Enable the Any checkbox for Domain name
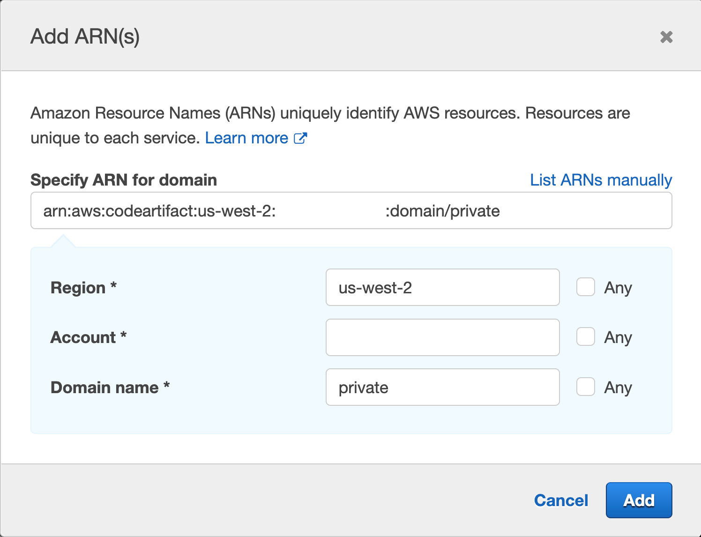 coord(585,387)
